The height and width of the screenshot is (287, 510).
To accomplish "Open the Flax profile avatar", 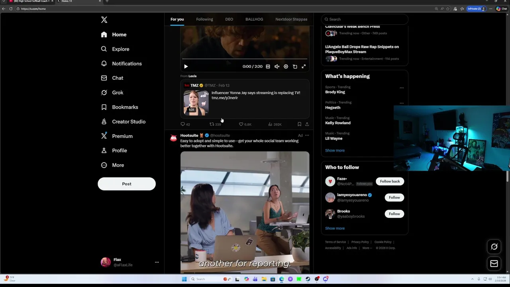I will (x=106, y=262).
